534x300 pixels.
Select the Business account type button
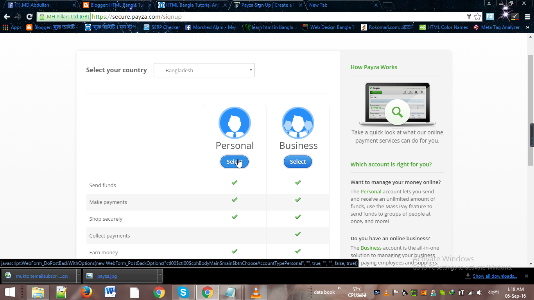click(x=298, y=162)
